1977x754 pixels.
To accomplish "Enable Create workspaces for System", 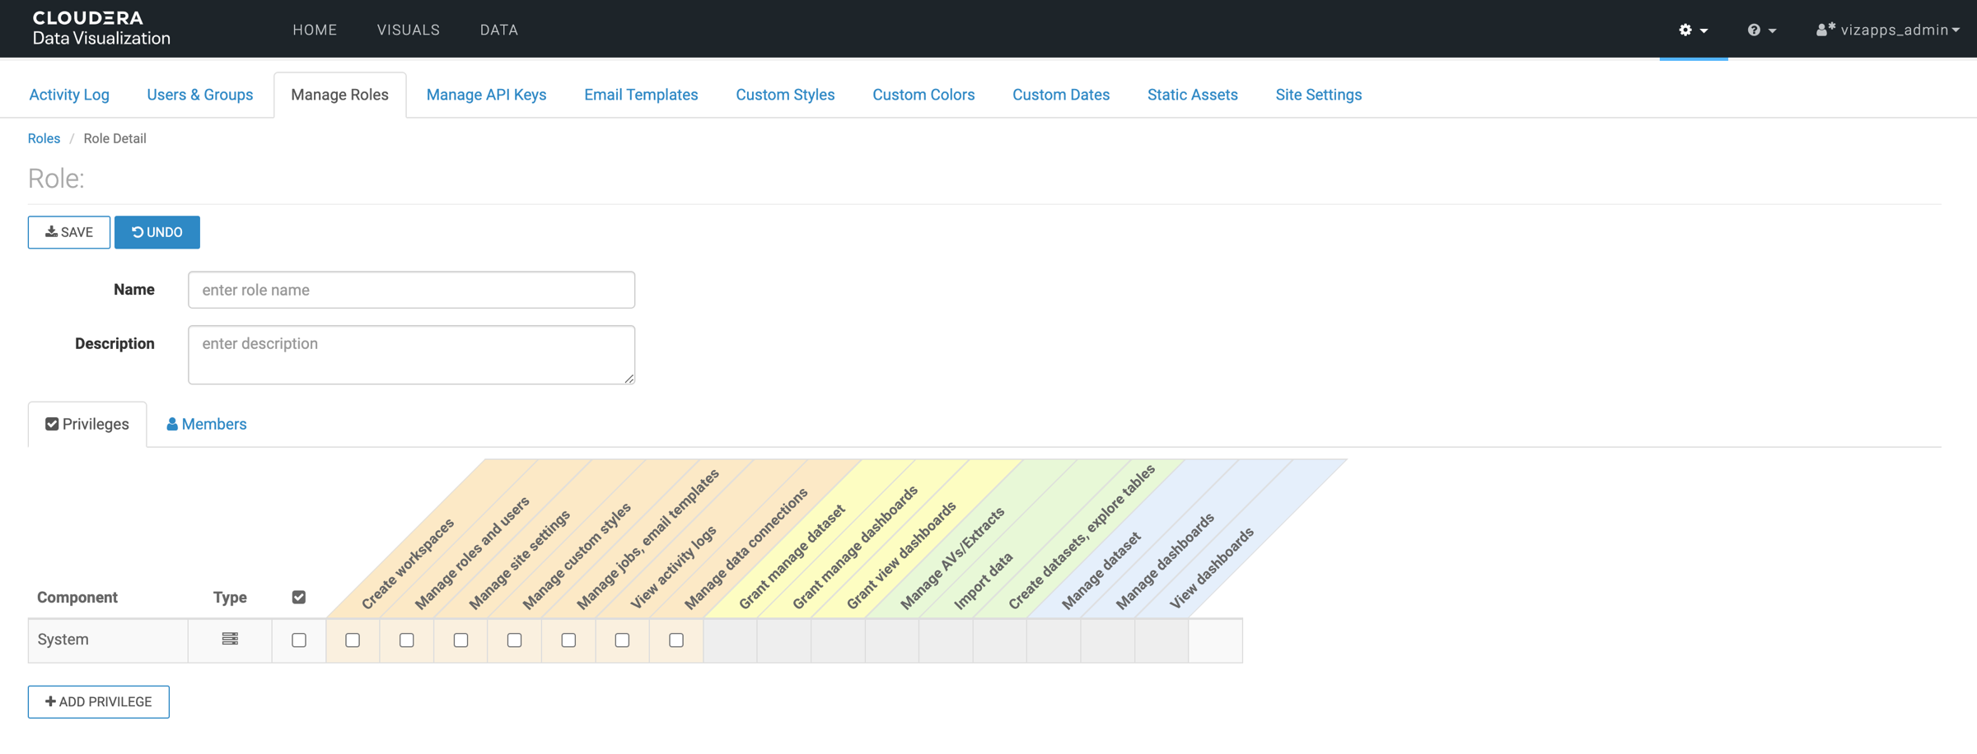I will tap(353, 640).
